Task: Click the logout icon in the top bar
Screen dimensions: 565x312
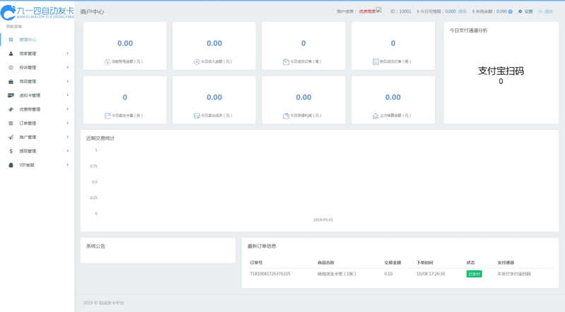Action: (540, 11)
